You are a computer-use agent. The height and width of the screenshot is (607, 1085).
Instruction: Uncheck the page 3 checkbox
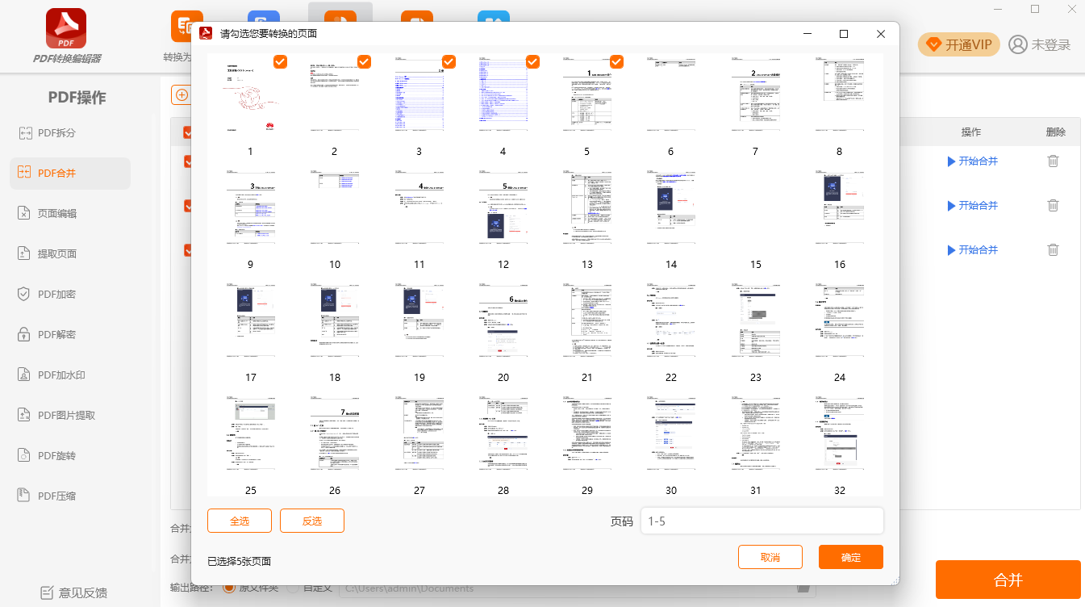[449, 62]
